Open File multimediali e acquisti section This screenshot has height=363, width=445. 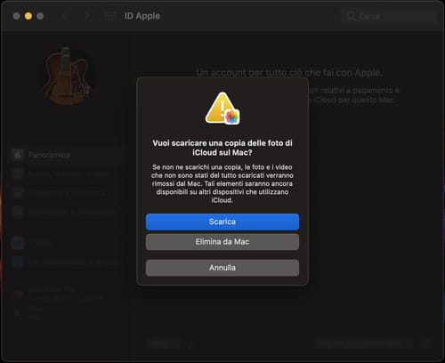(74, 262)
